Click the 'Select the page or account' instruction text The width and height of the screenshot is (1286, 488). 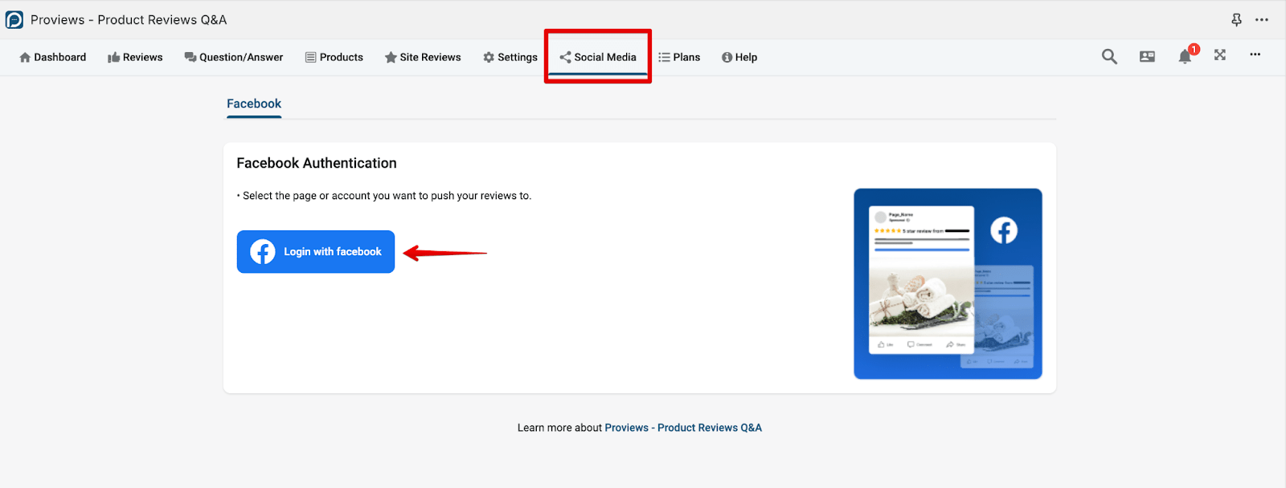tap(387, 196)
